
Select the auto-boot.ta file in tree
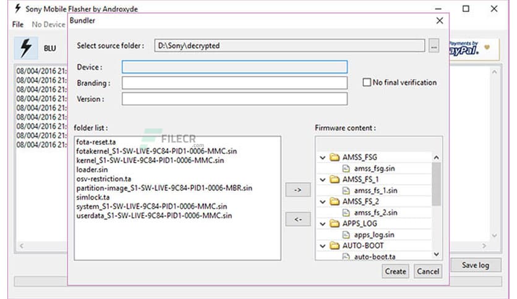pyautogui.click(x=375, y=256)
